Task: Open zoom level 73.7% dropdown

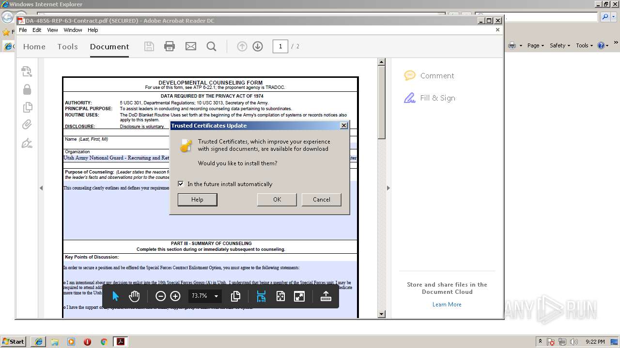Action: [216, 296]
